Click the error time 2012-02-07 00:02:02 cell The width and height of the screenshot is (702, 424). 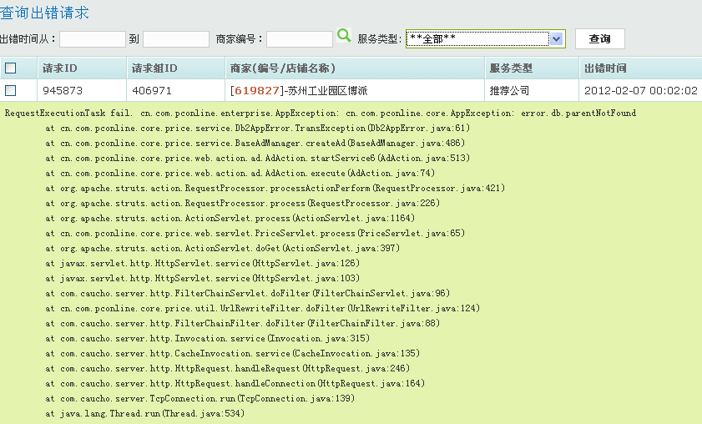click(x=641, y=90)
